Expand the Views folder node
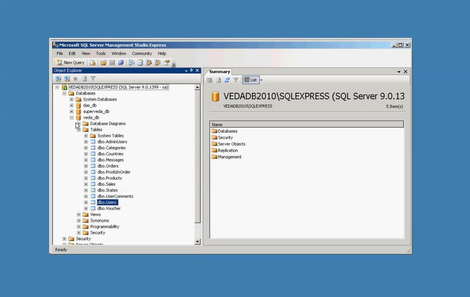Viewport: 470px width, 297px height. [x=79, y=214]
